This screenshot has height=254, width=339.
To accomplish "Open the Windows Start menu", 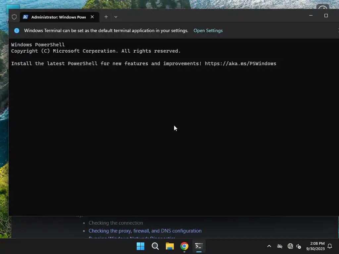I will coord(140,246).
